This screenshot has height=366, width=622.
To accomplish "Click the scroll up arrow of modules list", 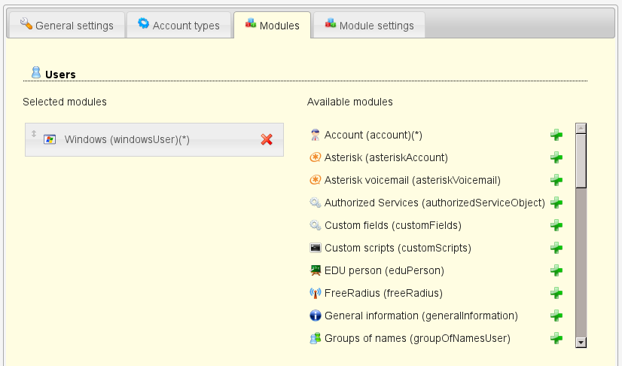I will point(581,128).
